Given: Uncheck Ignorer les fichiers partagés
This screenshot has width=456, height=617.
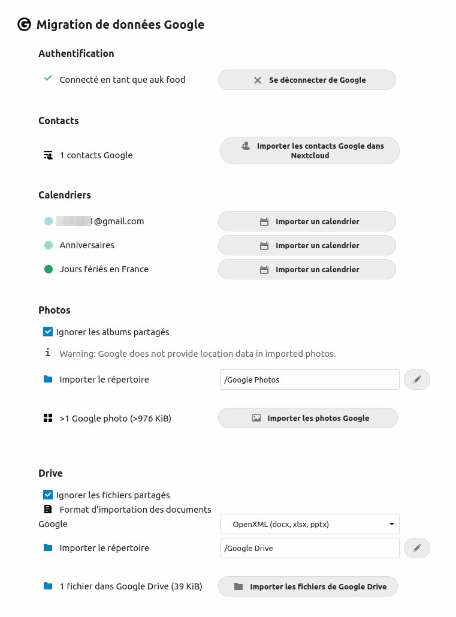Looking at the screenshot, I should point(48,495).
